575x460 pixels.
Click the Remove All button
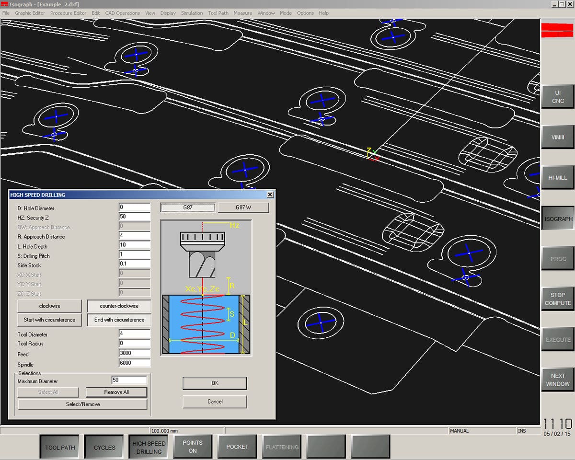pos(116,392)
